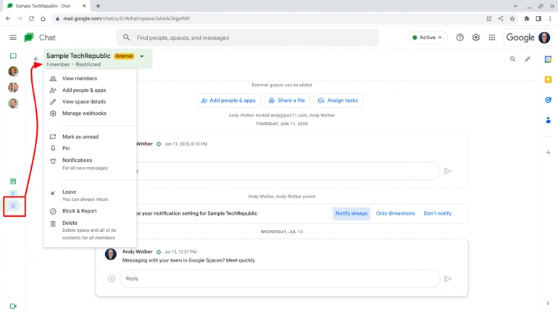Expand the side panel chevron at bottom right
Image resolution: width=558 pixels, height=313 pixels.
click(x=548, y=303)
